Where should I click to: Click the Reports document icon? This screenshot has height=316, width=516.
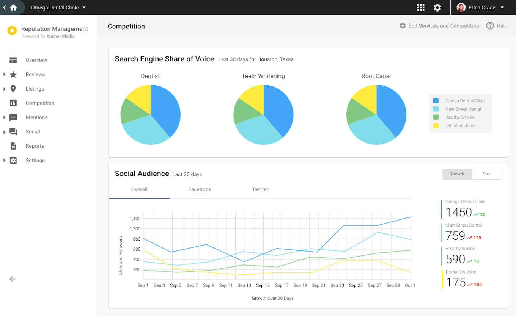pyautogui.click(x=13, y=146)
